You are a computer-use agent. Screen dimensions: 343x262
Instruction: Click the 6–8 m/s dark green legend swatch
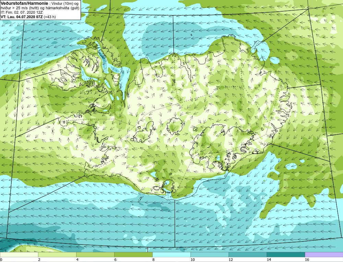click(x=133, y=254)
